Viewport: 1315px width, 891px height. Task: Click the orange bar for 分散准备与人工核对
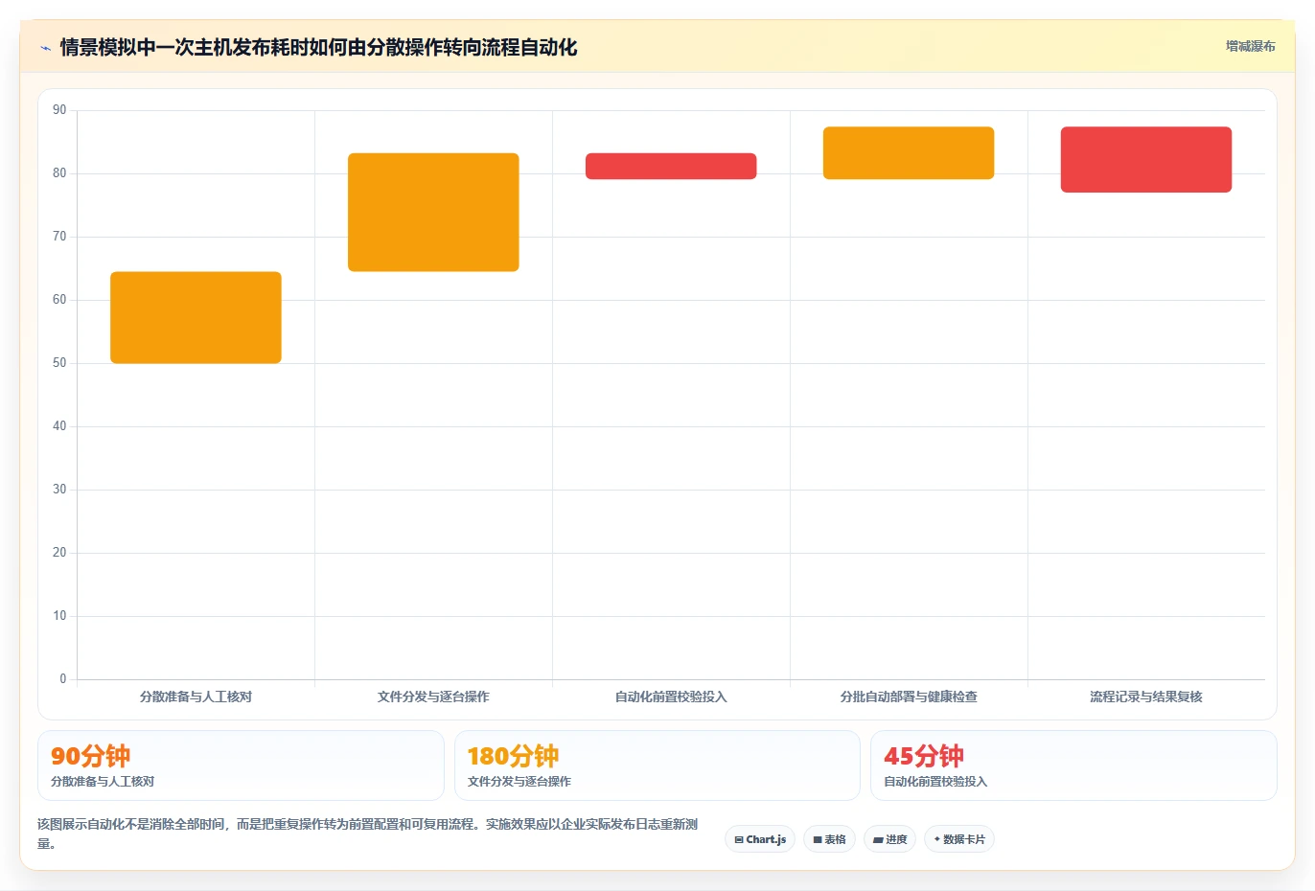pos(196,317)
